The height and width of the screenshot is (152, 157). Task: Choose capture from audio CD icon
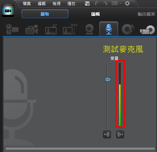(x=128, y=29)
